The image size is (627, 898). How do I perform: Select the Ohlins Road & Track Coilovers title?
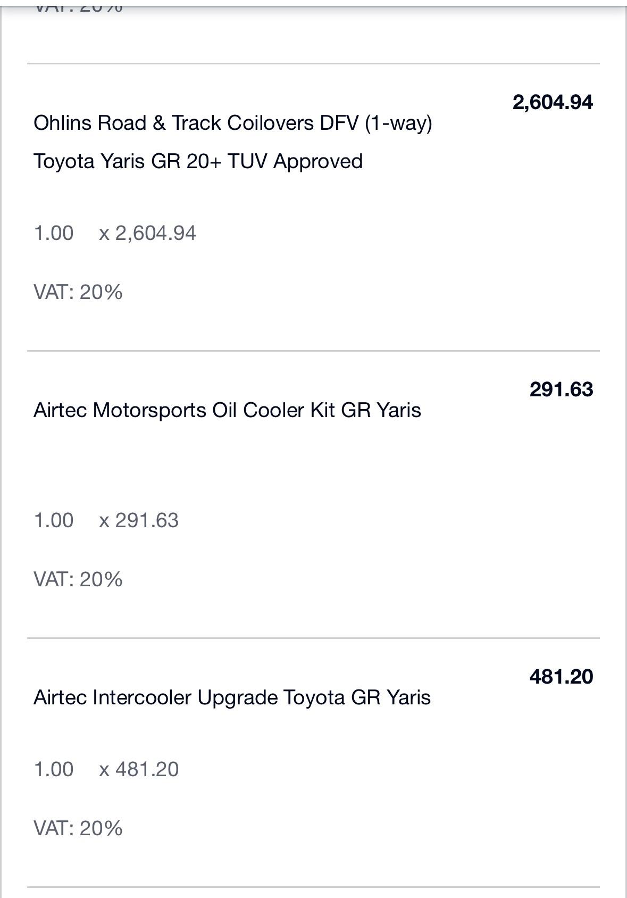(x=233, y=123)
